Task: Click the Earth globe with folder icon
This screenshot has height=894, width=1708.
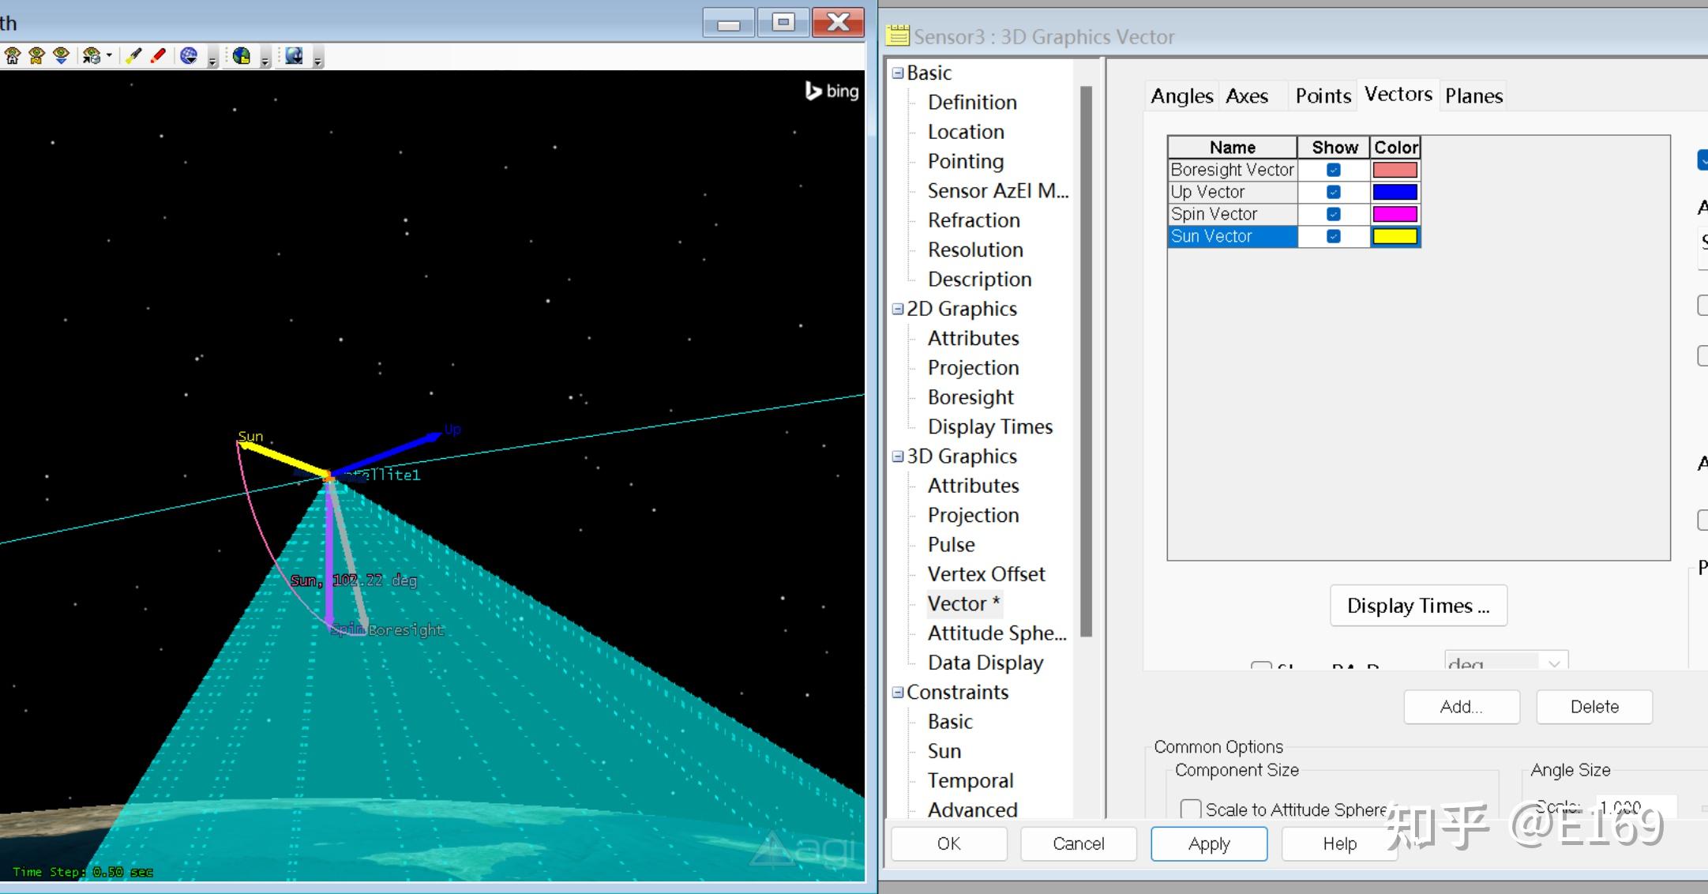Action: [x=242, y=55]
